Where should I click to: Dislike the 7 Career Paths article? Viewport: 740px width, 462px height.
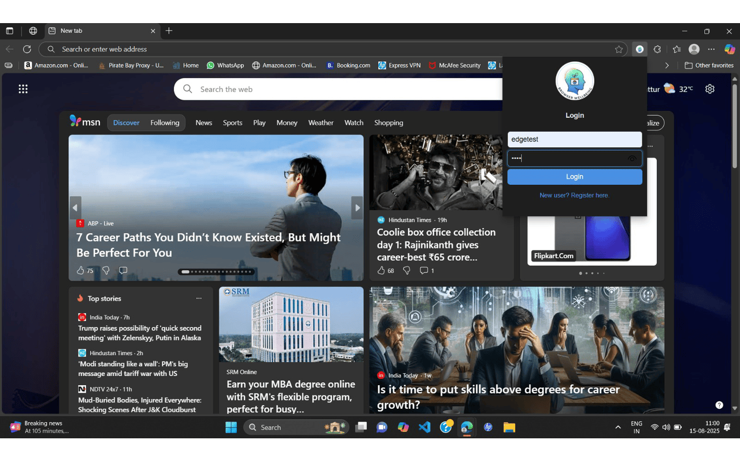(106, 270)
